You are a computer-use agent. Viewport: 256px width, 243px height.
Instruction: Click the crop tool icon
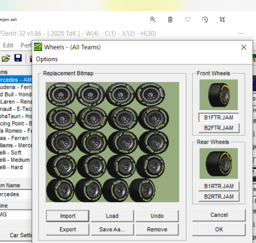click(222, 19)
